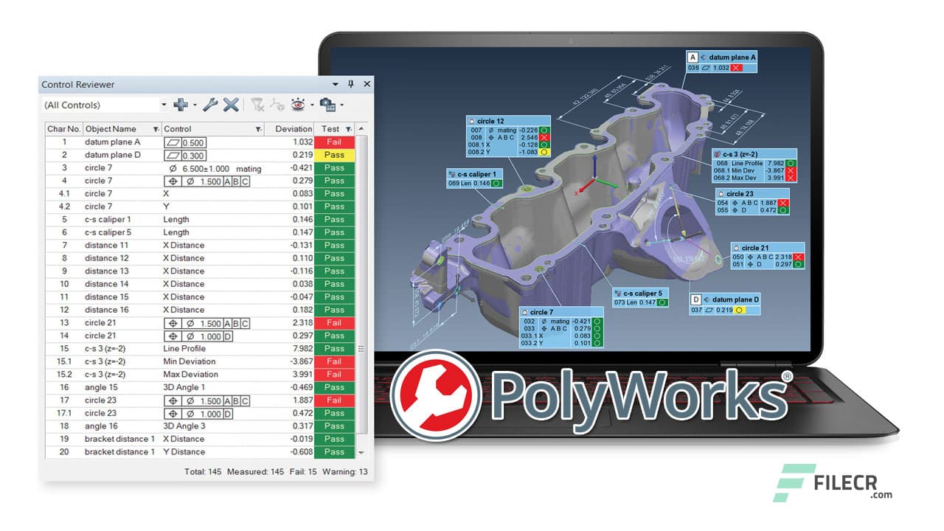
Task: Toggle the auto-hide pin on Control Reviewer
Action: [x=350, y=84]
